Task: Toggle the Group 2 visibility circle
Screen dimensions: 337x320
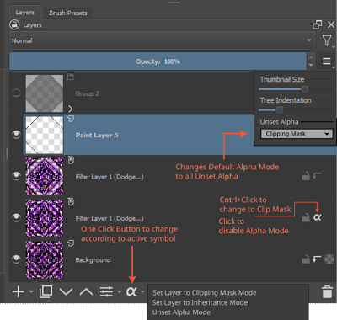Action: tap(16, 93)
